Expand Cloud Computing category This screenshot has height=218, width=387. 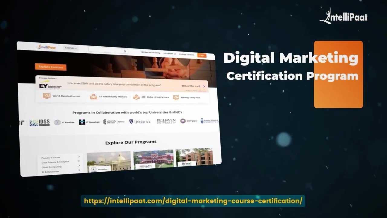coord(60,167)
